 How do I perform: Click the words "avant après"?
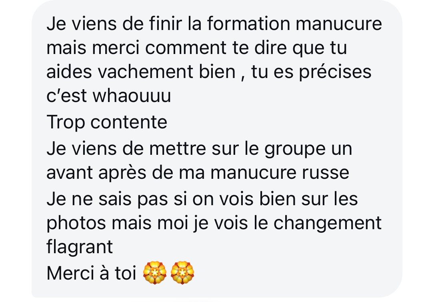click(x=96, y=173)
